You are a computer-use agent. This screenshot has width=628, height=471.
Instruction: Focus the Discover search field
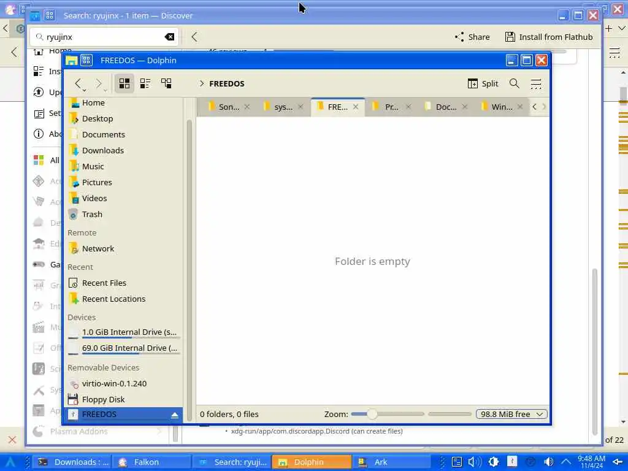tap(104, 37)
